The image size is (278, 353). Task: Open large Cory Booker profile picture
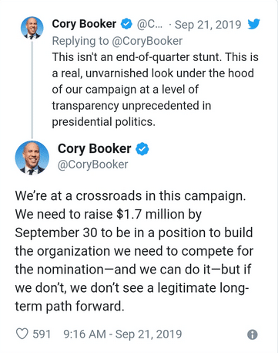point(32,158)
